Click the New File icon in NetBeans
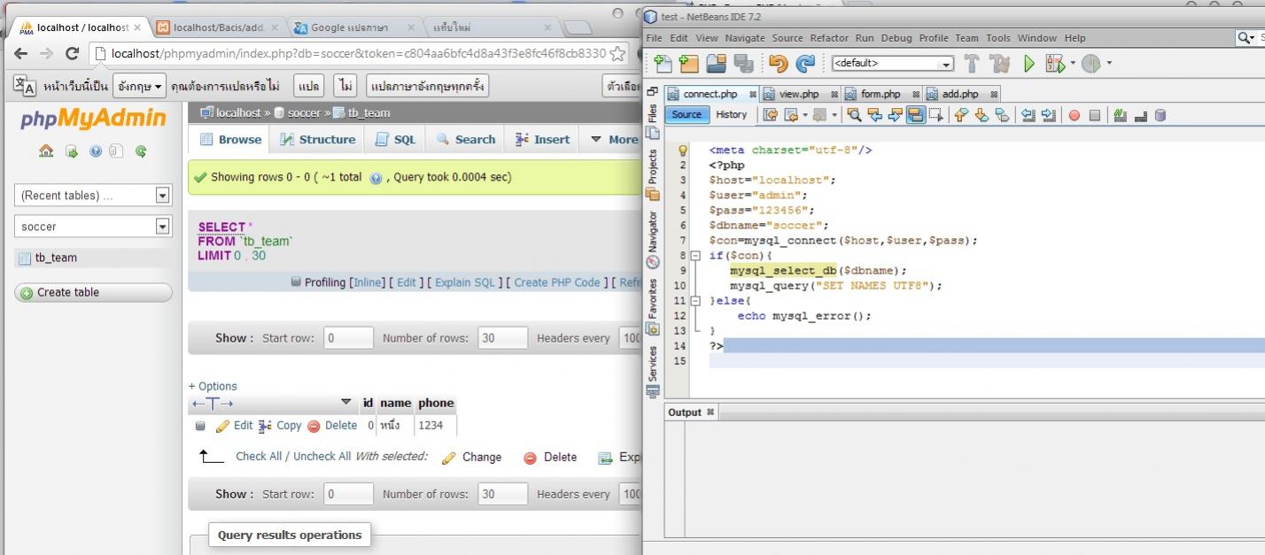Screen dimensions: 1265x555 point(663,64)
